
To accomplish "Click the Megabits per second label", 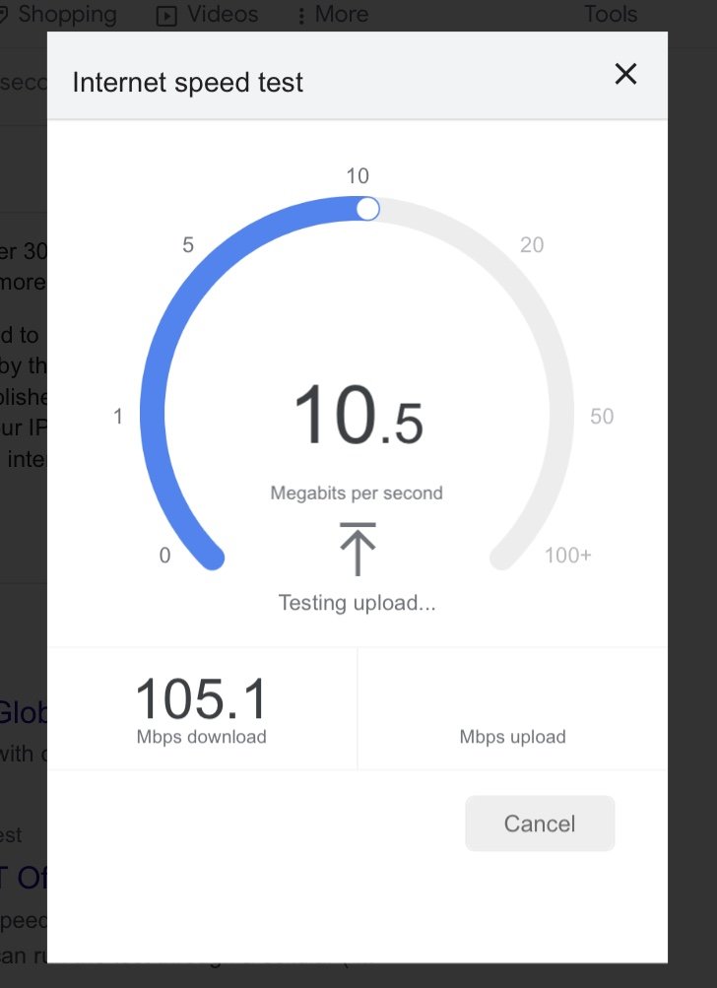I will 357,493.
